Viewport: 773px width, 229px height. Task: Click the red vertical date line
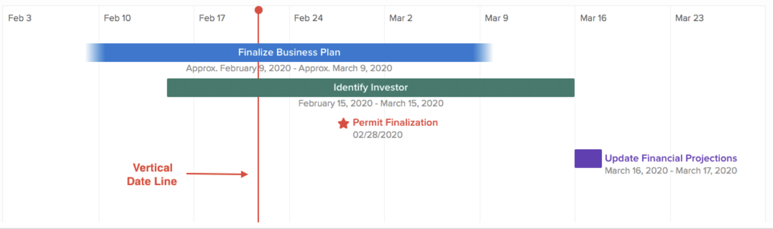pyautogui.click(x=259, y=138)
